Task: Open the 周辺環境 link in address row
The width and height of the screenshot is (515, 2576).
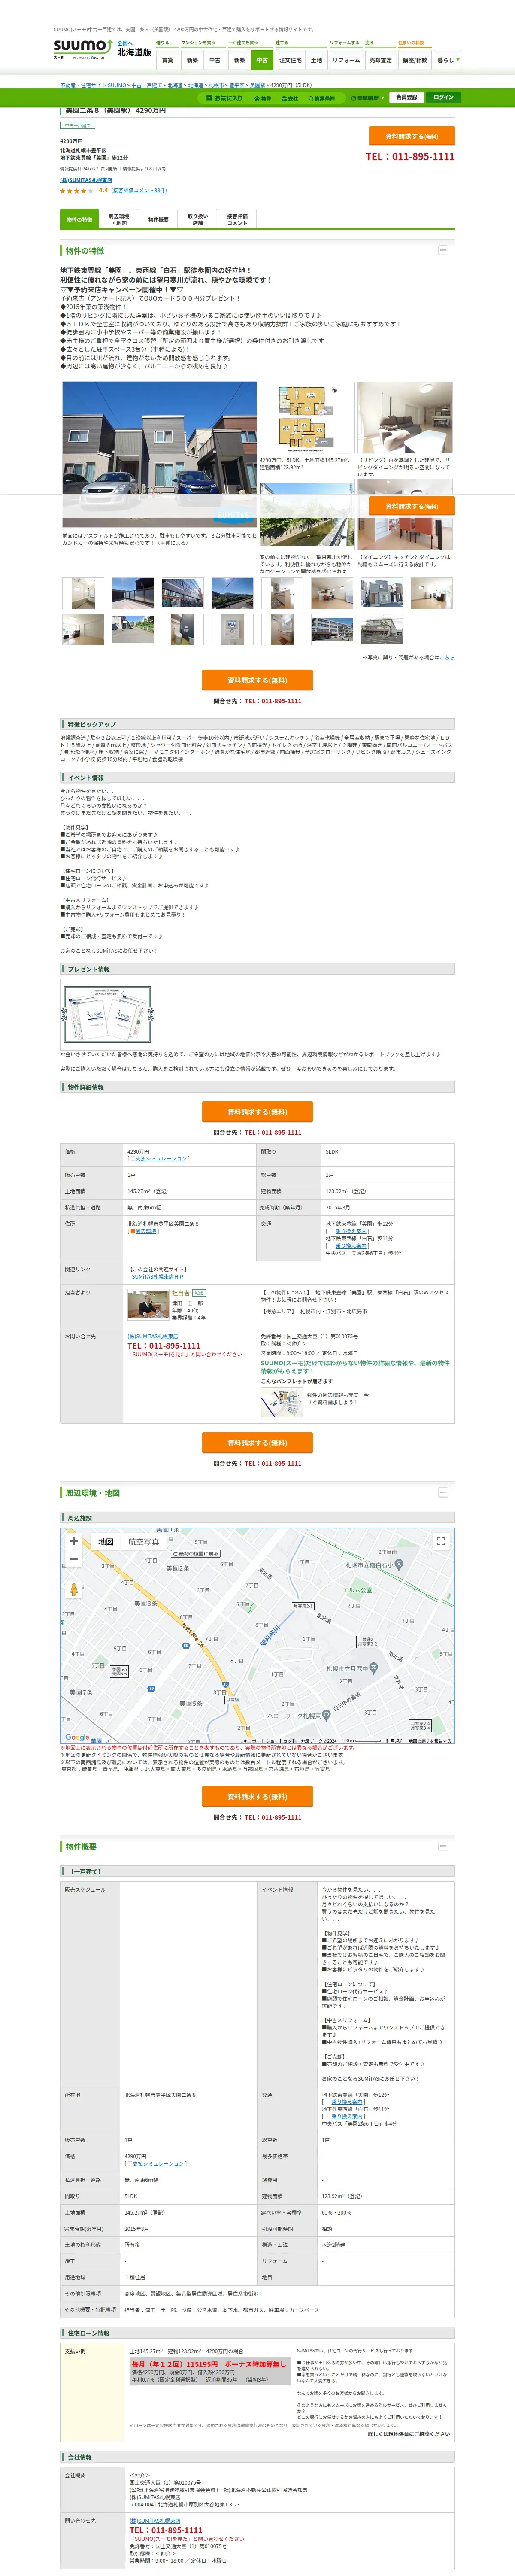Action: point(145,1231)
